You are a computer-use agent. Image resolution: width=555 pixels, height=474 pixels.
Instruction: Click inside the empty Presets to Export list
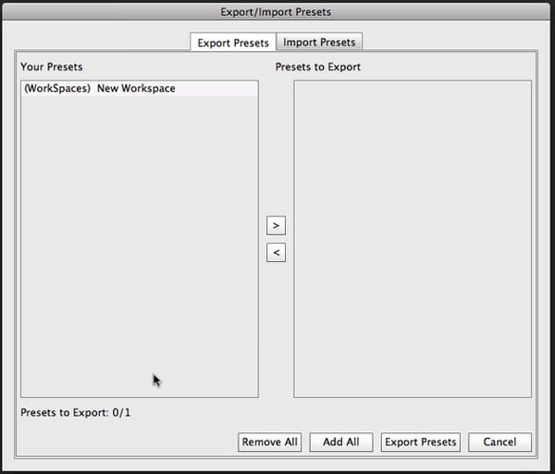413,239
